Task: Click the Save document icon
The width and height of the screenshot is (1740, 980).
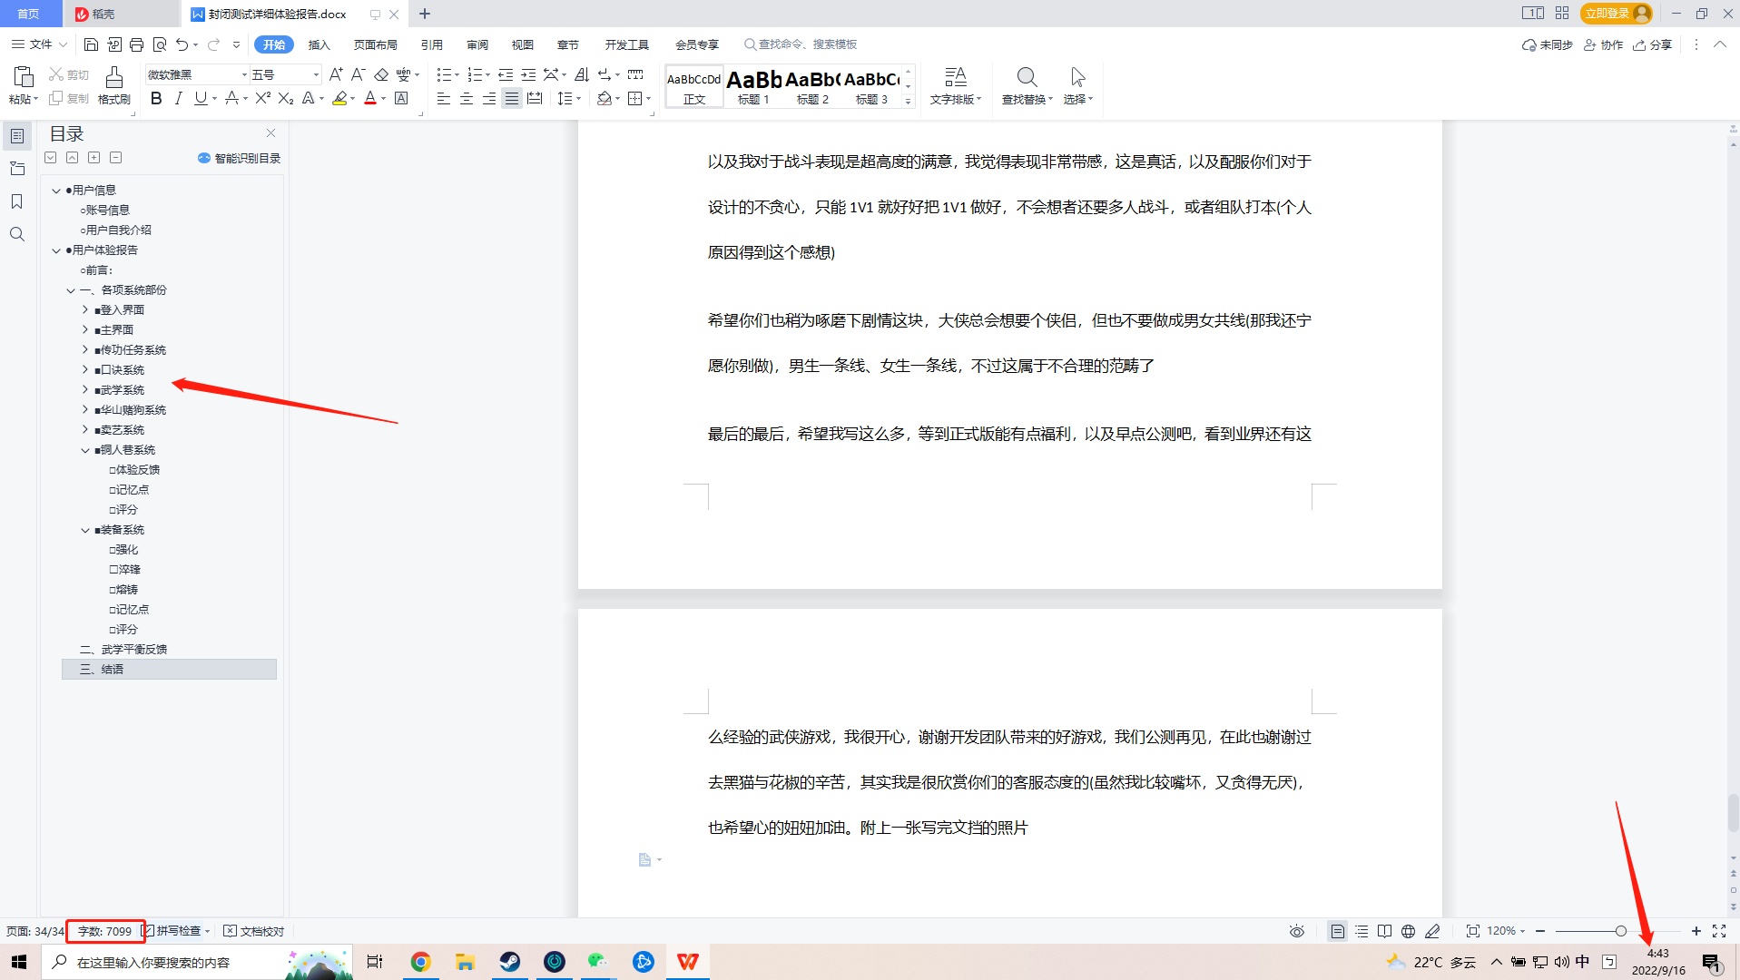Action: 91,44
